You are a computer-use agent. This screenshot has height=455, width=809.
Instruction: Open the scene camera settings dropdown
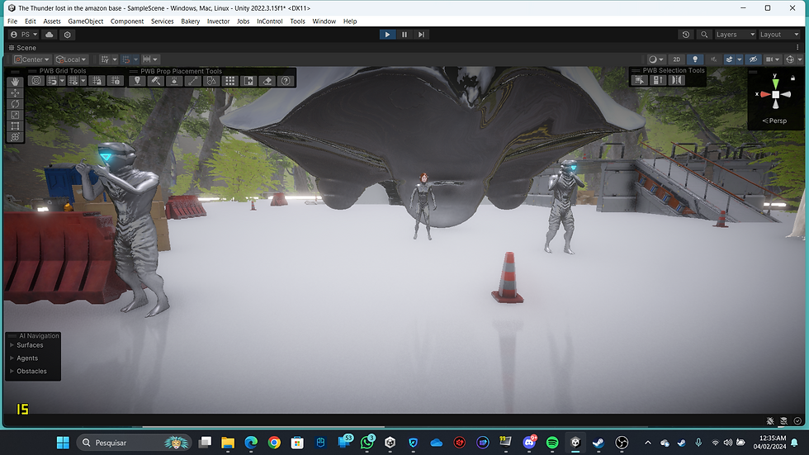click(x=772, y=59)
